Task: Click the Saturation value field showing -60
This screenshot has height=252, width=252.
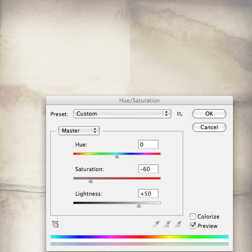Action: pos(148,169)
